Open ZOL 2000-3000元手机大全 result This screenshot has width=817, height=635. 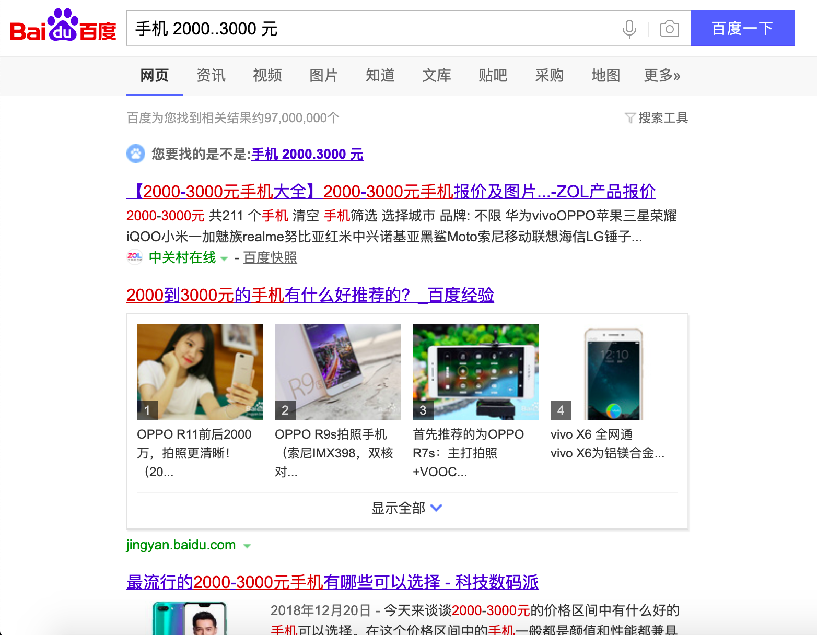point(391,192)
